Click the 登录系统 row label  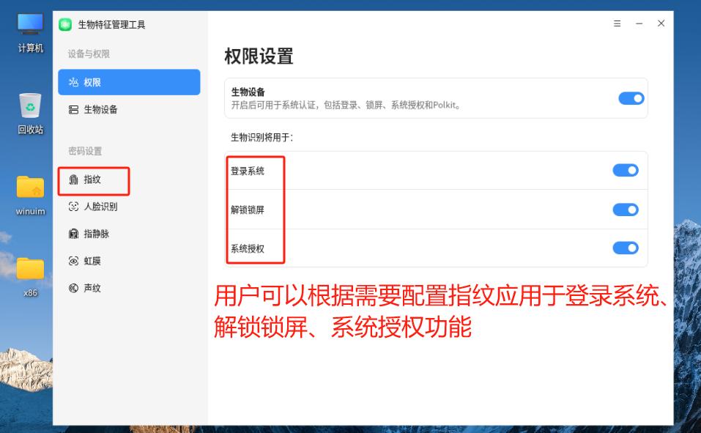click(248, 171)
